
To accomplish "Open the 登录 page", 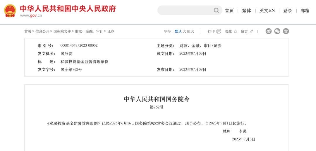I will click(288, 10).
